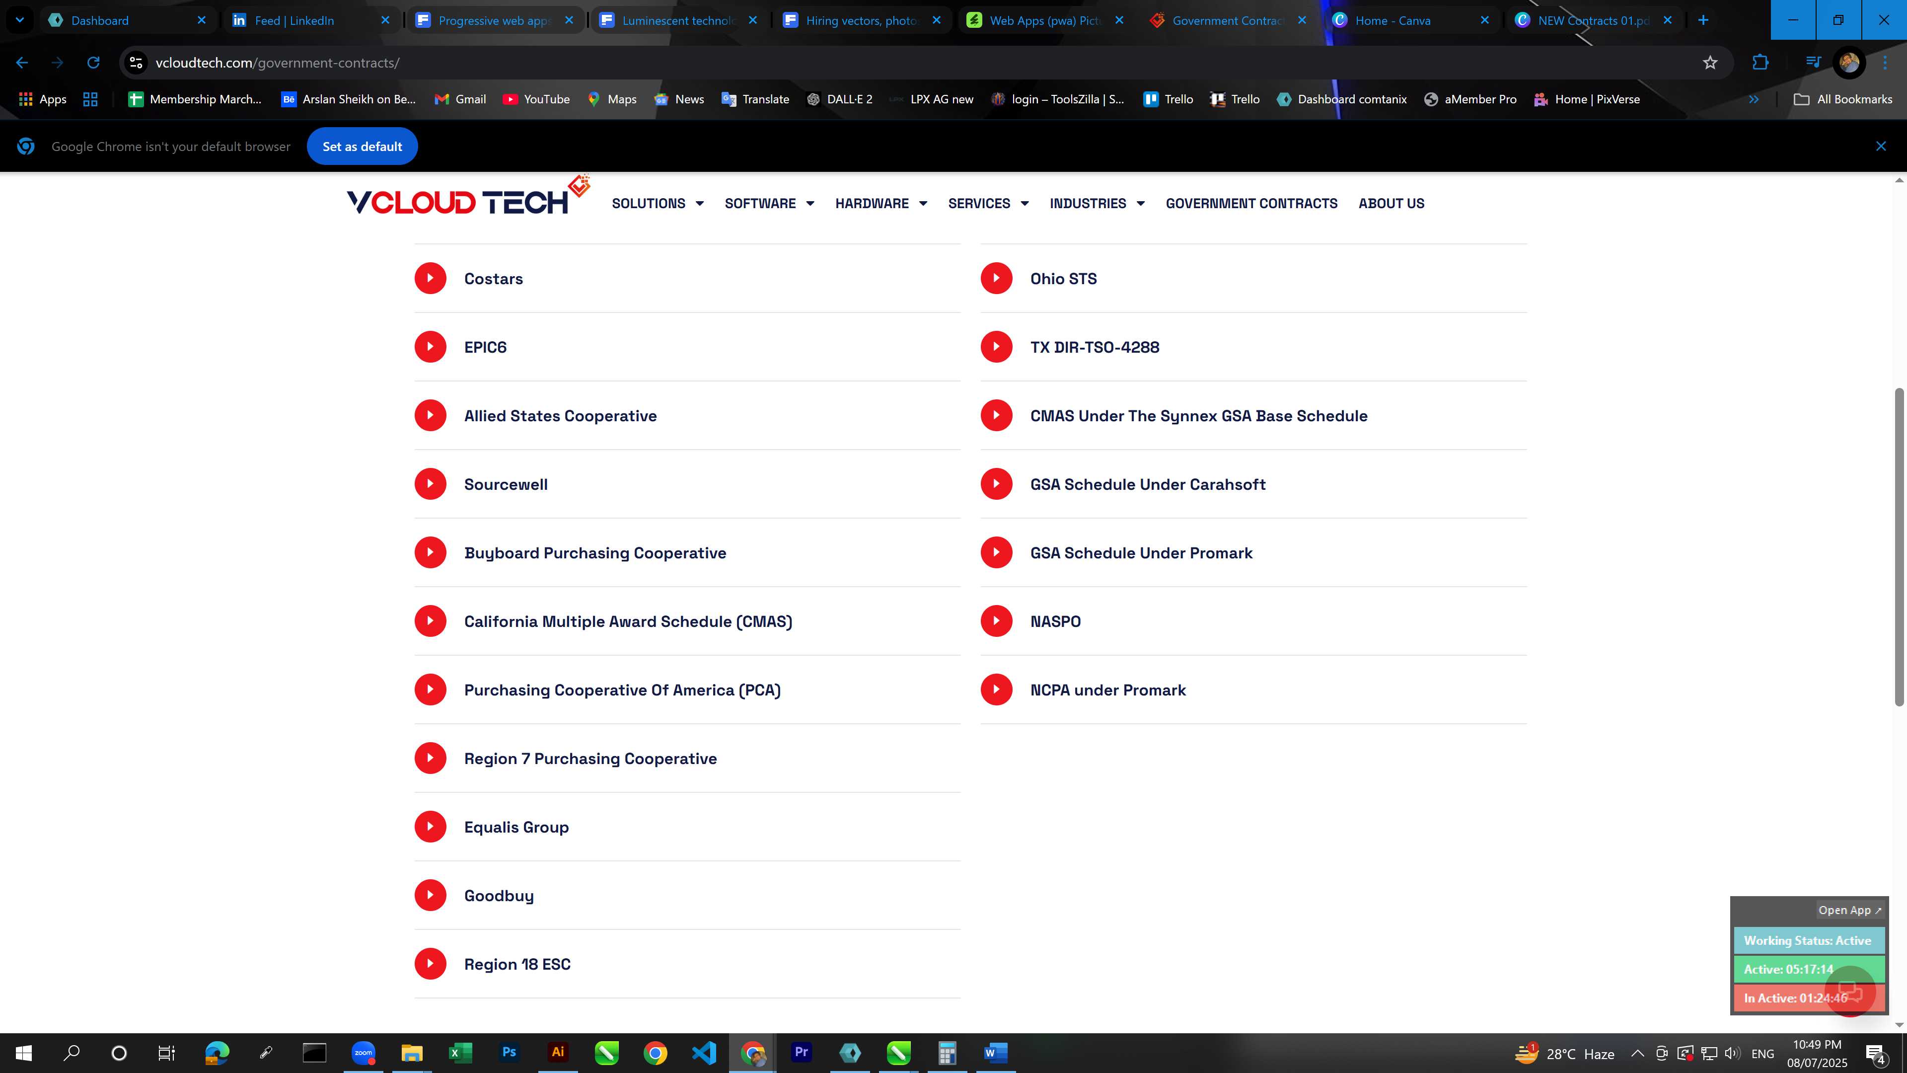The width and height of the screenshot is (1907, 1073).
Task: Open Windows Start menu
Action: [24, 1053]
